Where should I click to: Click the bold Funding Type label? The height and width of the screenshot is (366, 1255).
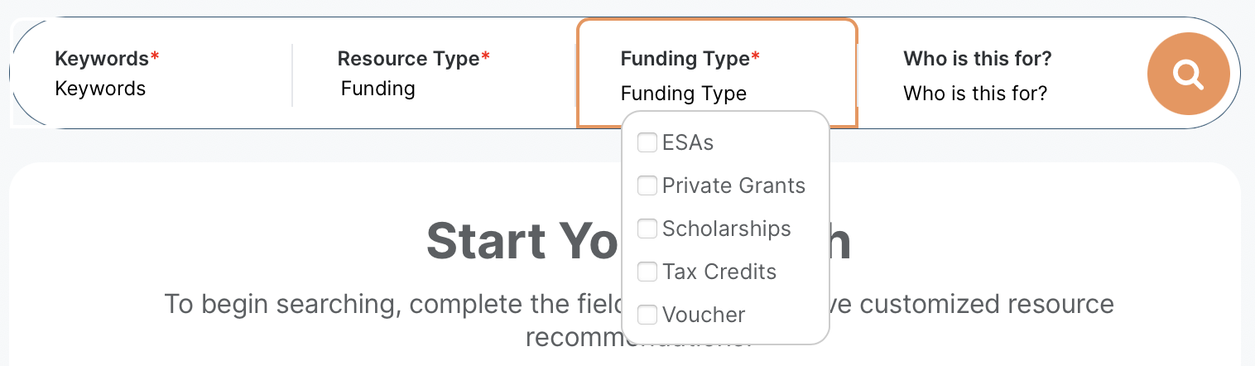pyautogui.click(x=685, y=59)
